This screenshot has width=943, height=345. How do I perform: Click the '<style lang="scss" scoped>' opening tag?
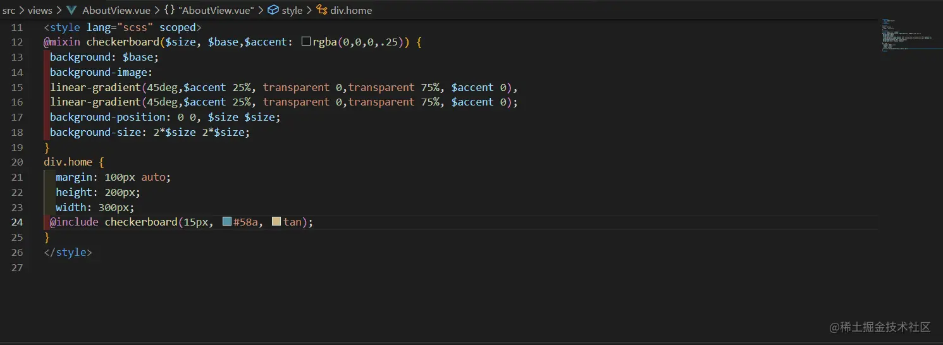[123, 27]
